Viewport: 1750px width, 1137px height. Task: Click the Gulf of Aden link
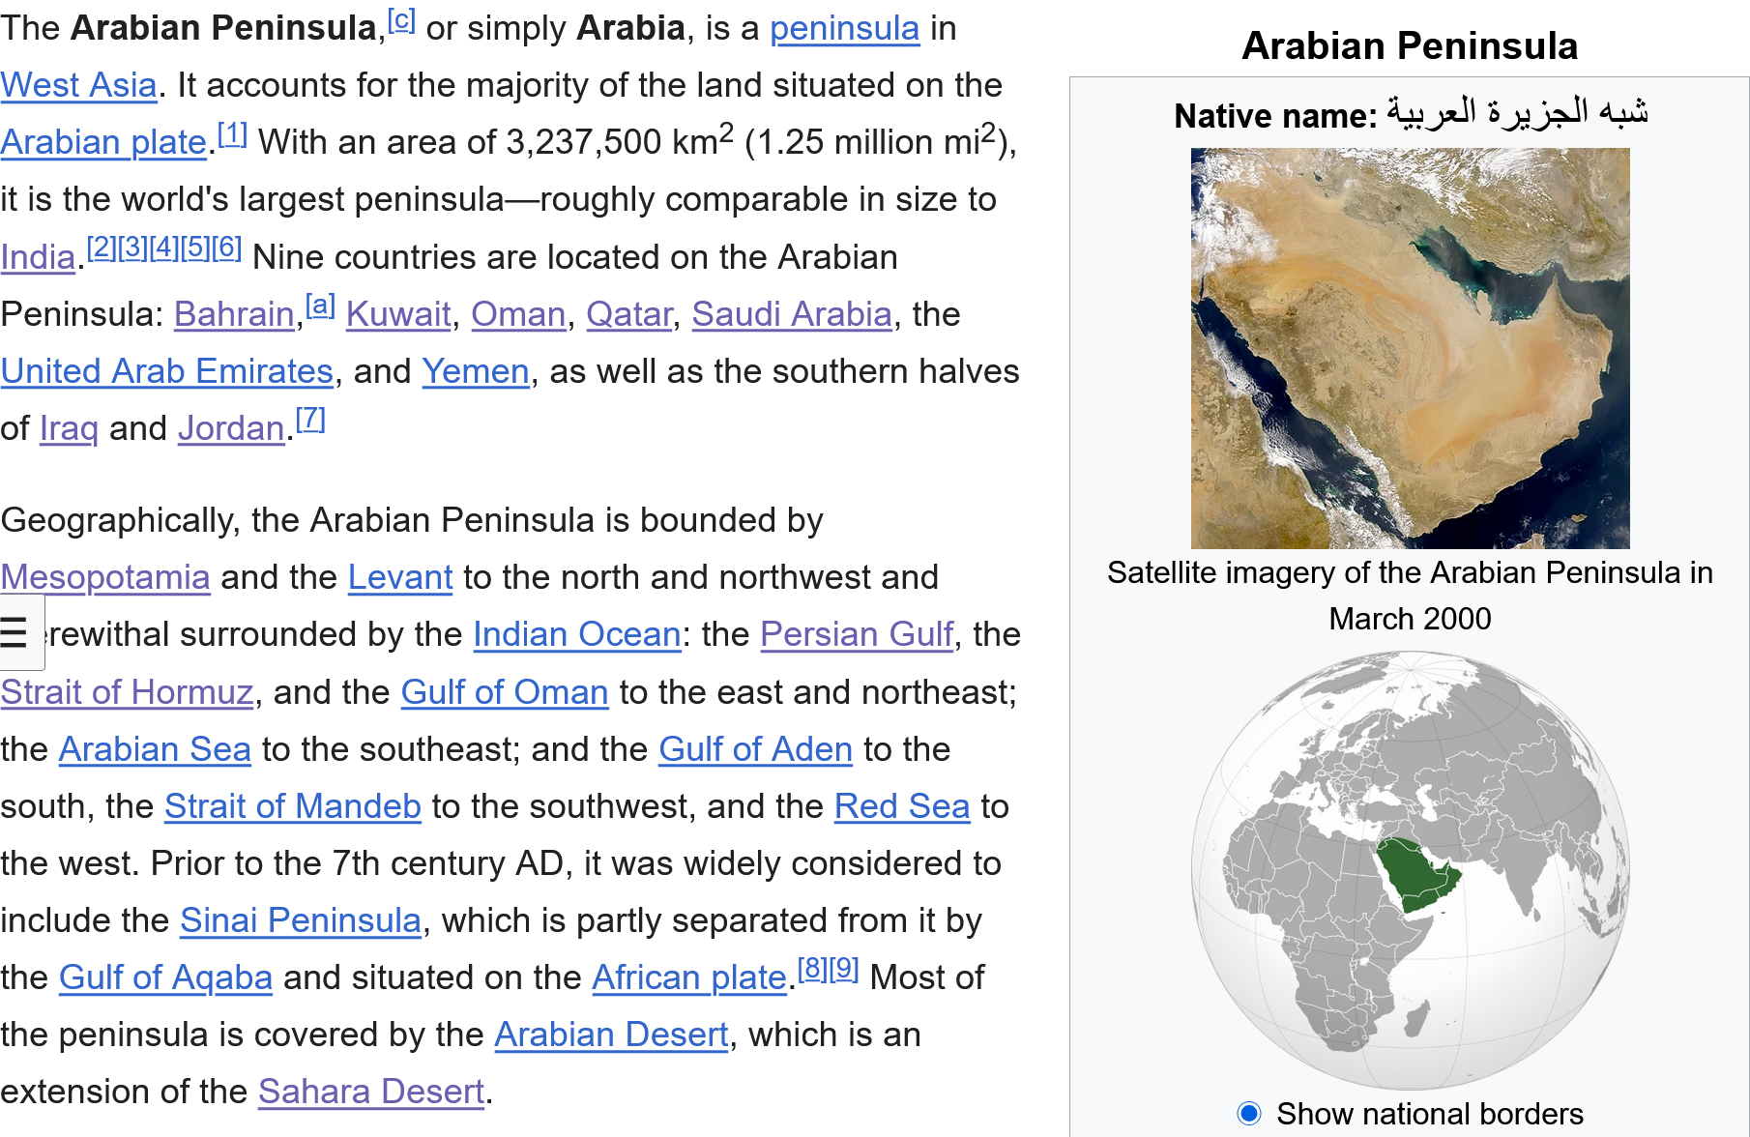[755, 749]
